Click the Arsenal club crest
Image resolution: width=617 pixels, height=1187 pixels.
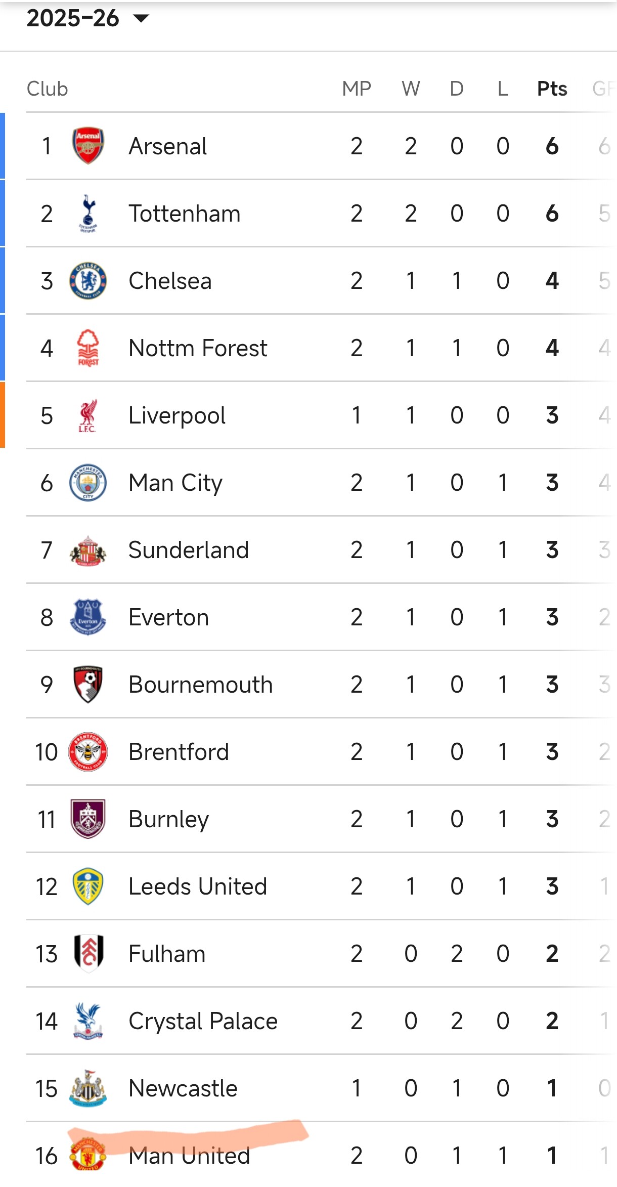tap(88, 146)
